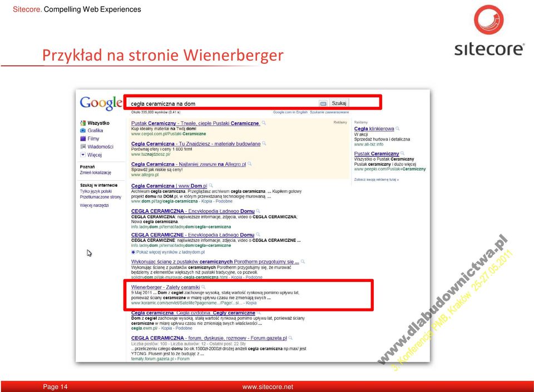This screenshot has width=534, height=392.
Task: Open CEGŁA CERAMICZNE Encyklopedia Ładnego Domu result
Action: pos(193,235)
